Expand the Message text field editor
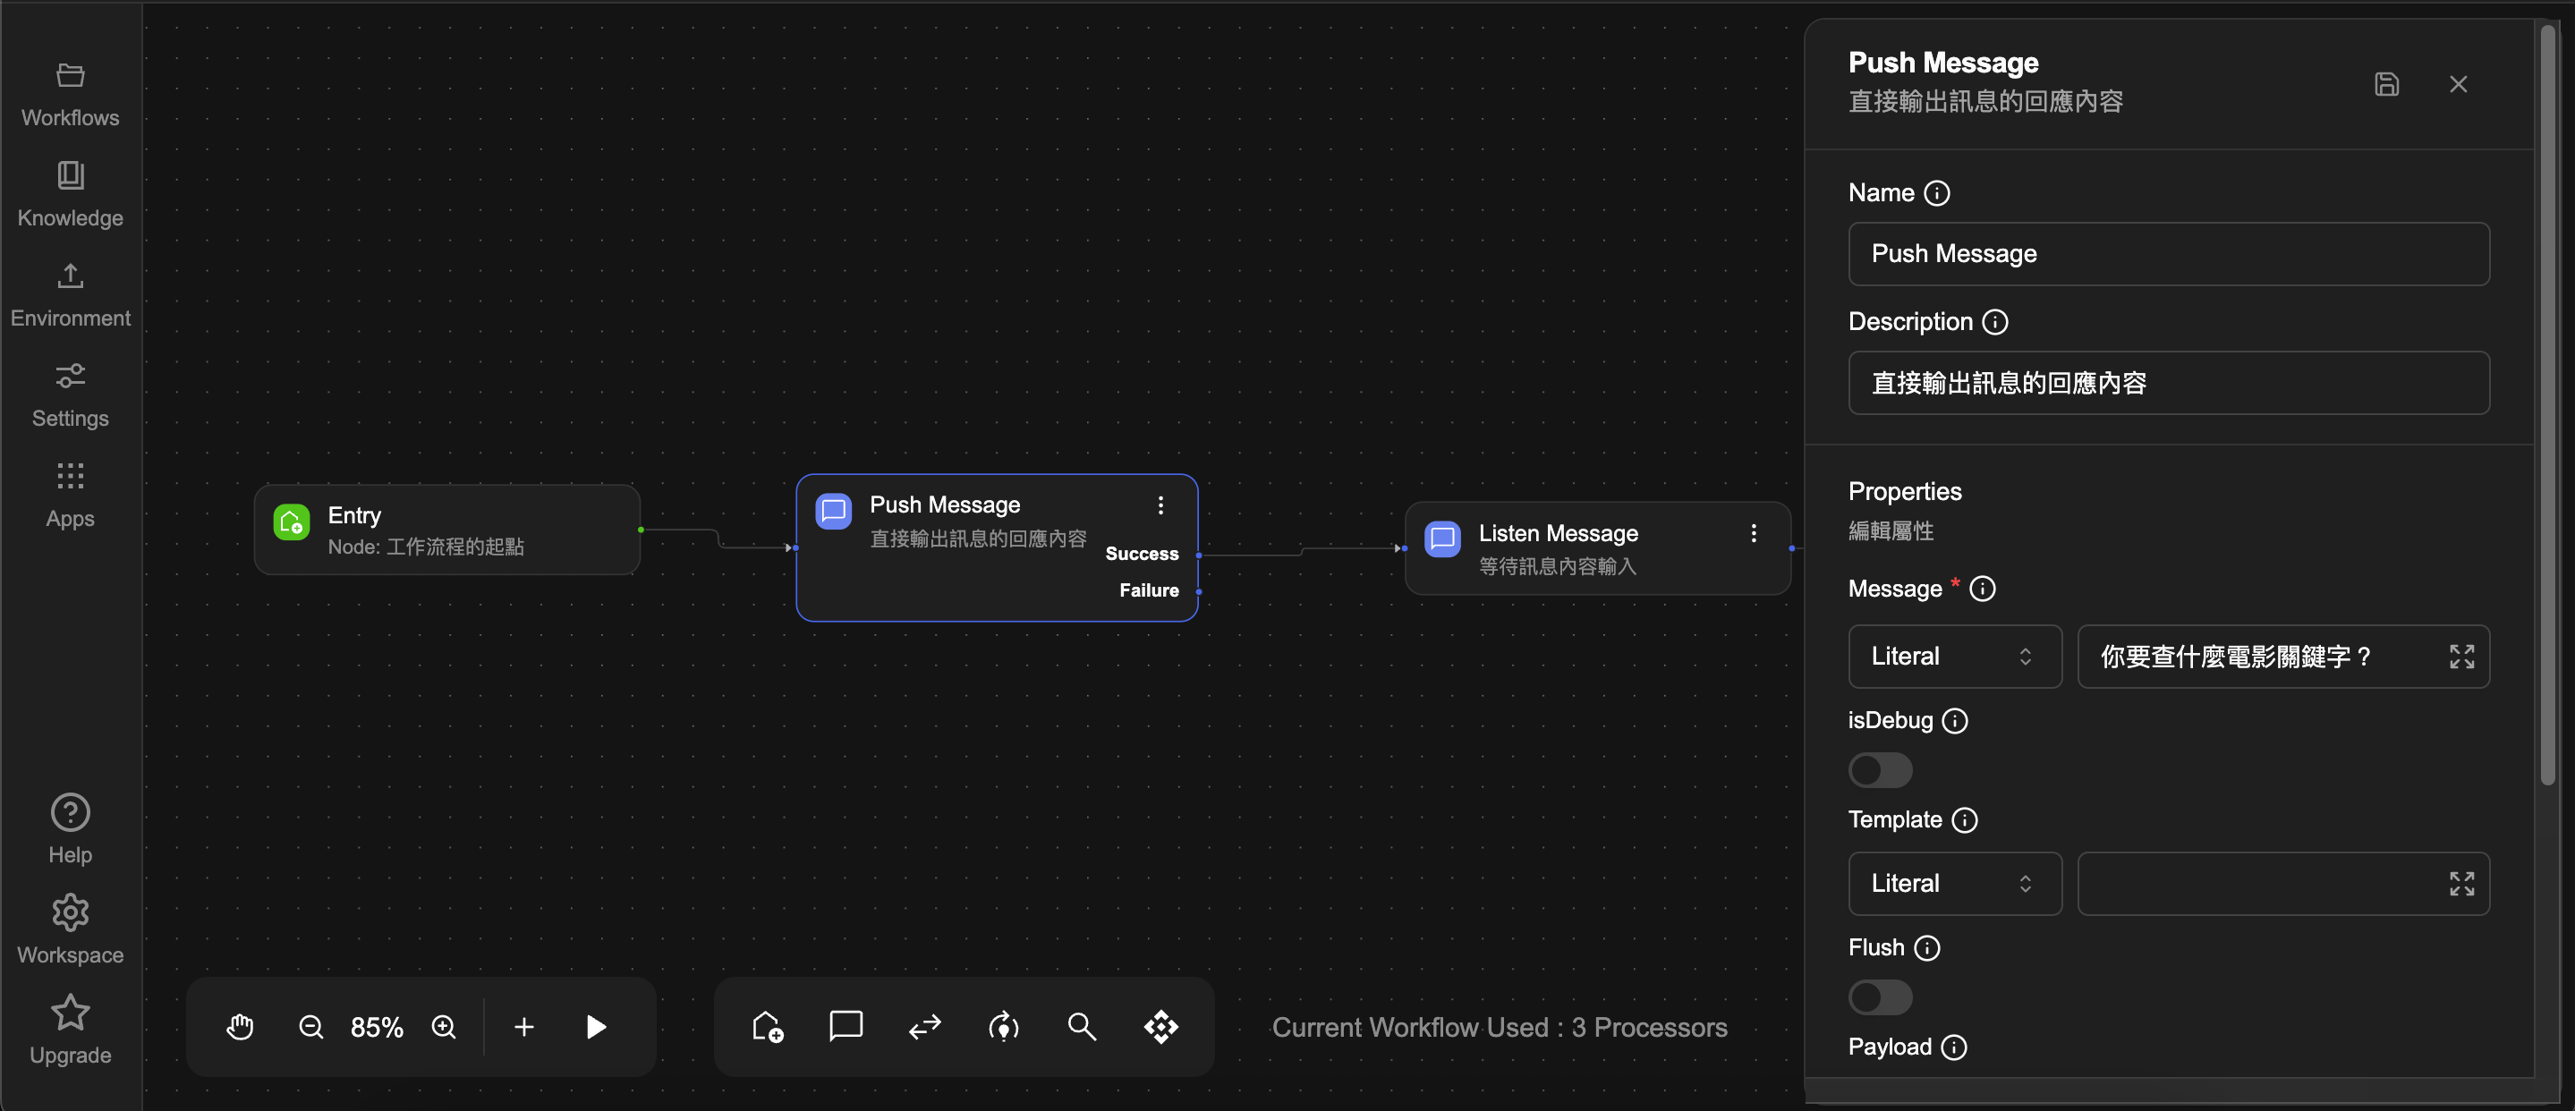This screenshot has width=2575, height=1111. [2461, 657]
